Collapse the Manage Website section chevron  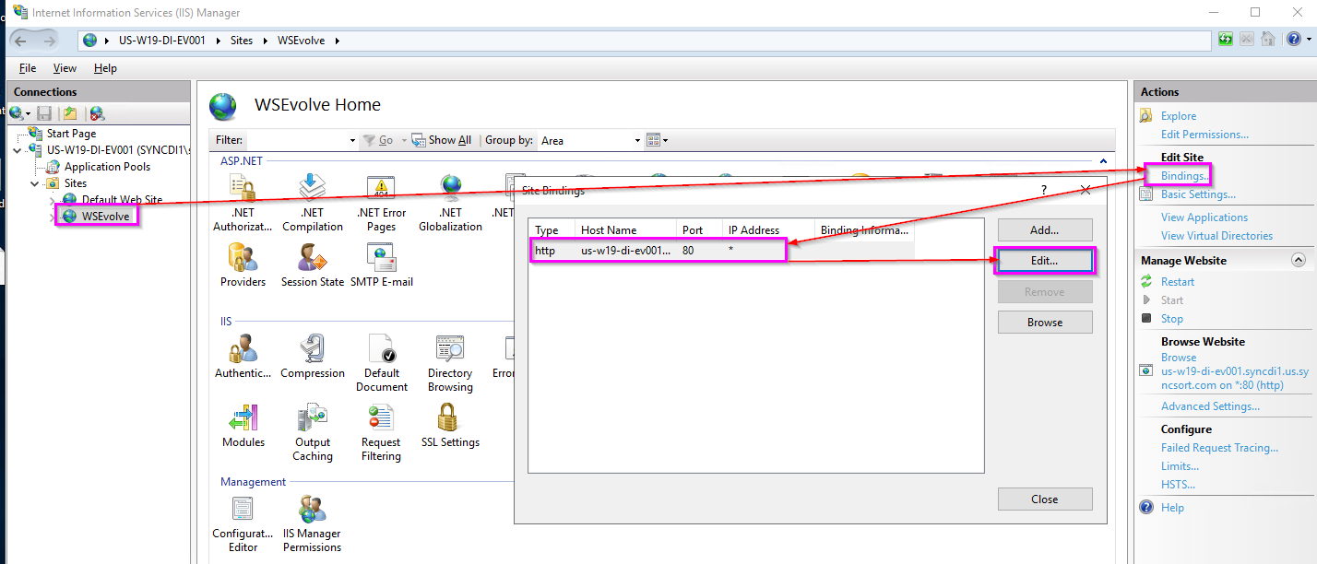tap(1299, 260)
